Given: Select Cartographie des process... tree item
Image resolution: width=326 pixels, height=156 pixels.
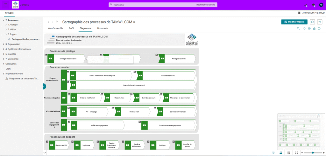Looking at the screenshot, I should click(x=26, y=39).
